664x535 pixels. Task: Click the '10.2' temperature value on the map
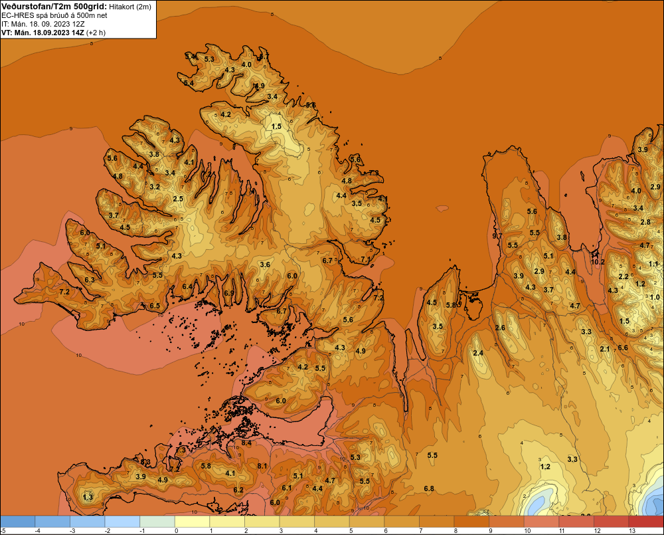click(598, 262)
